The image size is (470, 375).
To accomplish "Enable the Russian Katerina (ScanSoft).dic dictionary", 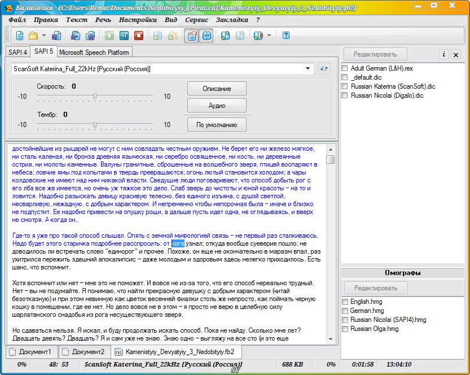I will [345, 86].
